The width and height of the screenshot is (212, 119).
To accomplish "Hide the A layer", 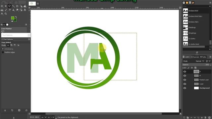I will click(185, 71).
